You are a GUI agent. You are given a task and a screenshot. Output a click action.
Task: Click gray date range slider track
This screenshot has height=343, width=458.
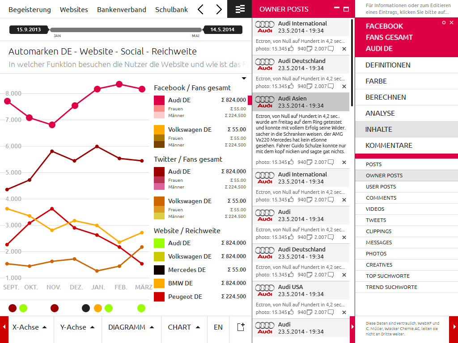point(126,30)
